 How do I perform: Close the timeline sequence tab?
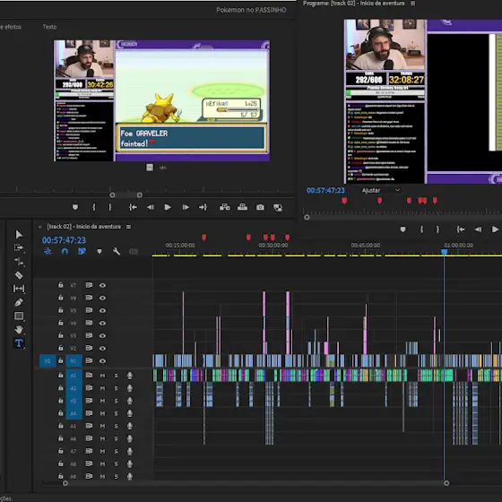click(x=40, y=227)
